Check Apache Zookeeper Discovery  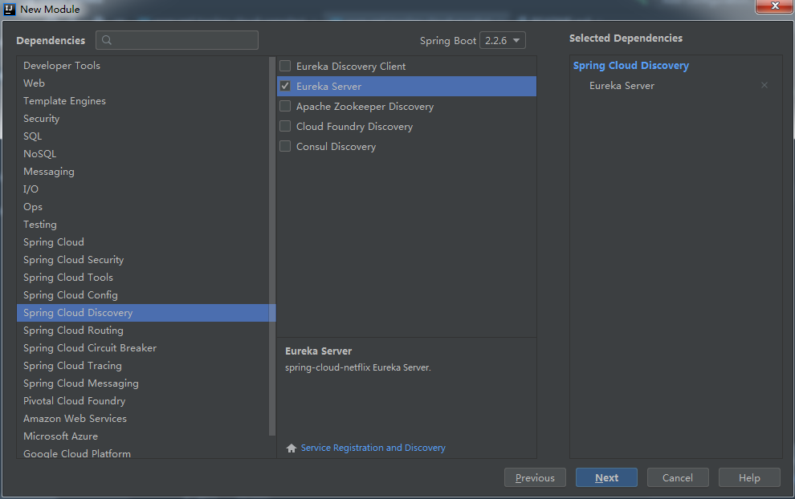pyautogui.click(x=284, y=106)
